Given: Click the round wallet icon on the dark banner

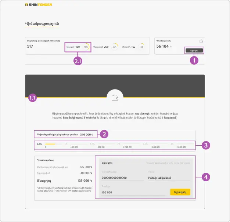Looking at the screenshot, I should 115,97.
